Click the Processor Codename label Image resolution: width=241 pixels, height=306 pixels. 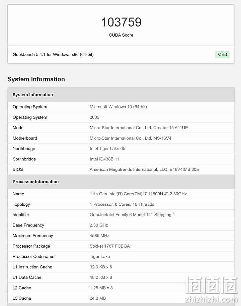[33, 256]
